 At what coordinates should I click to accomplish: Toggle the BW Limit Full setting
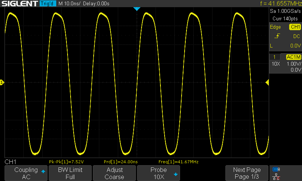point(70,173)
